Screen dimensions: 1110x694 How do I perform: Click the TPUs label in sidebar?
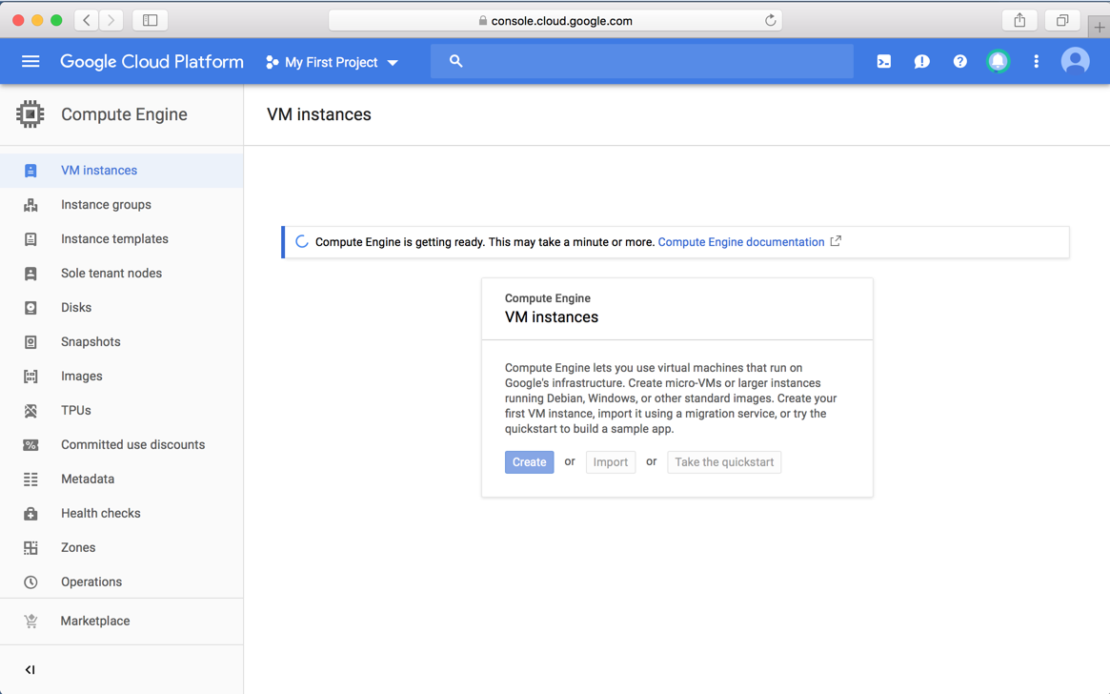coord(75,411)
